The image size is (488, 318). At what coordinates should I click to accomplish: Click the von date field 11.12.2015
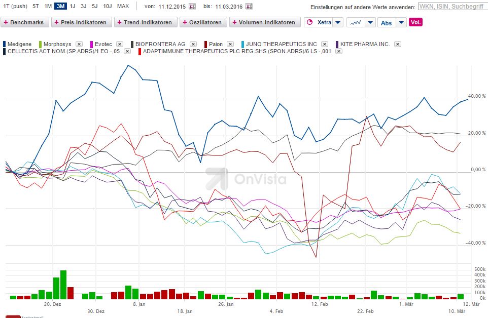172,7
